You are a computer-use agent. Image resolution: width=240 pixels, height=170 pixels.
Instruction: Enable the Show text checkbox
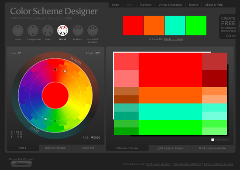pos(213,140)
